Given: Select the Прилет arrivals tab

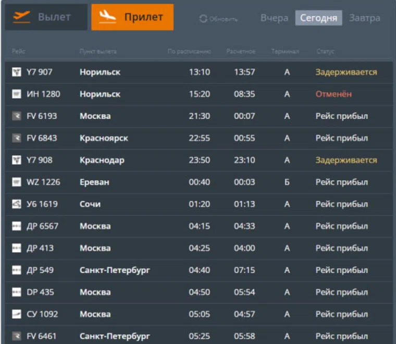Looking at the screenshot, I should tap(132, 17).
